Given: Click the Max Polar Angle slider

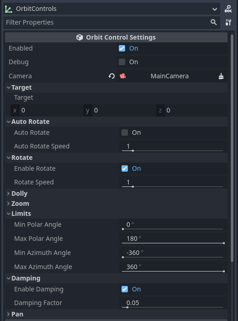Looking at the screenshot, I should point(172,243).
